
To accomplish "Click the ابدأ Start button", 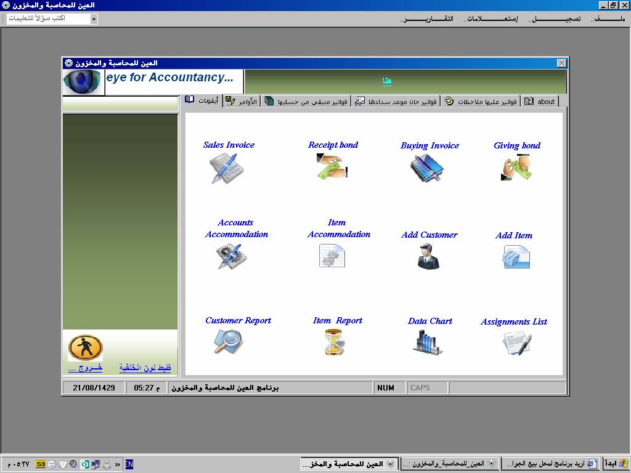I will pos(616,464).
